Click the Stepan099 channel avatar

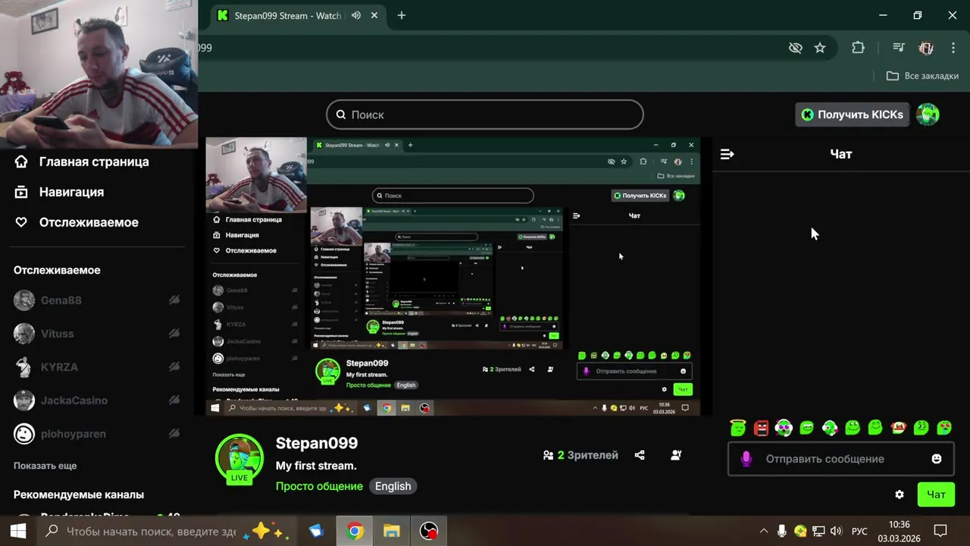[x=239, y=459]
